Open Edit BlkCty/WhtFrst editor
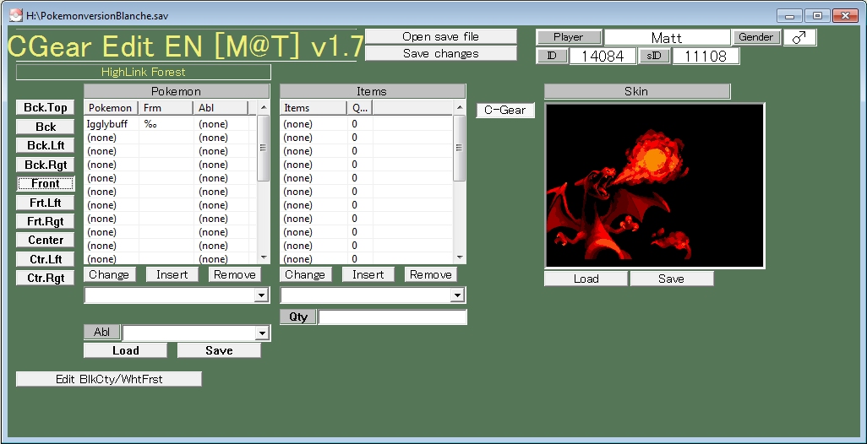Screen dimensions: 867x444 tap(109, 379)
